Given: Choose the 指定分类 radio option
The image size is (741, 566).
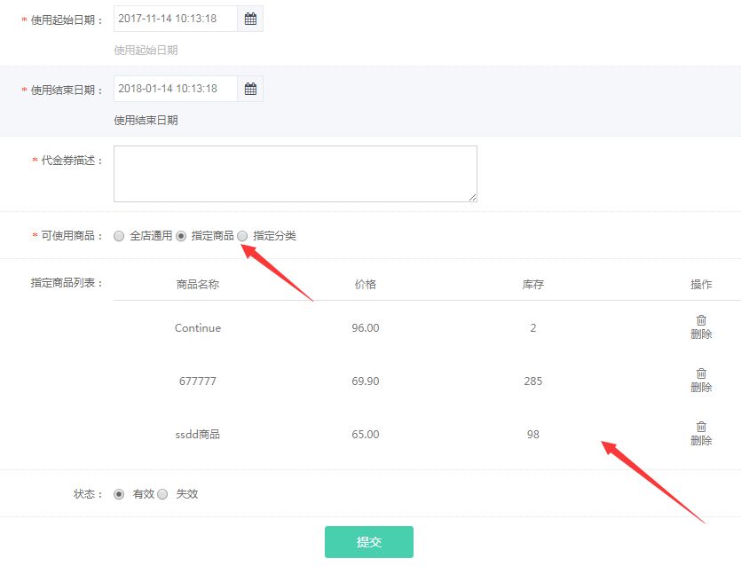Looking at the screenshot, I should pyautogui.click(x=242, y=236).
